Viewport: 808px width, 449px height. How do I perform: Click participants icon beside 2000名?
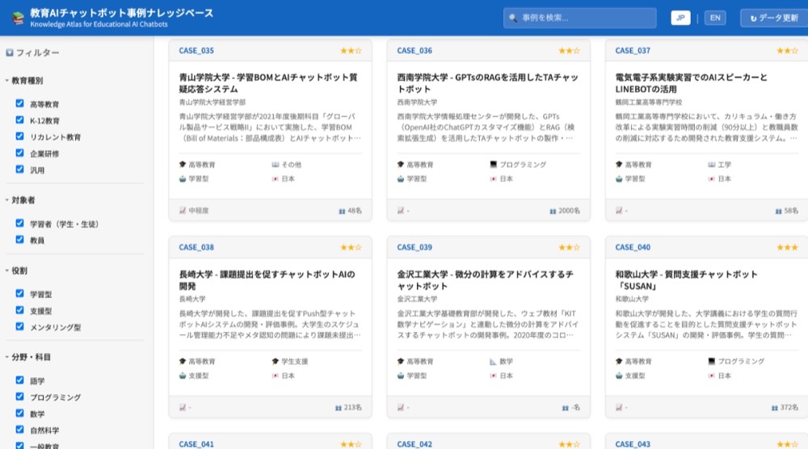coord(553,211)
